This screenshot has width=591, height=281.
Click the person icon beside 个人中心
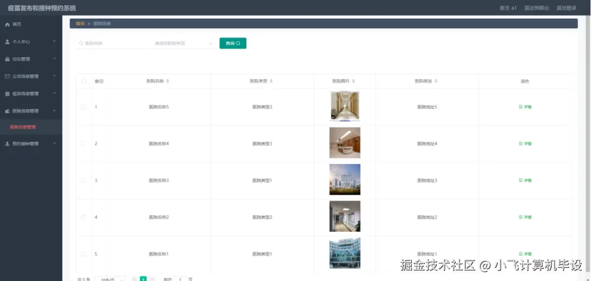pyautogui.click(x=7, y=42)
